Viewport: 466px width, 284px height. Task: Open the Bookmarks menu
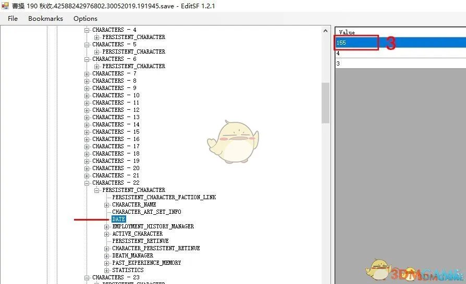[45, 18]
